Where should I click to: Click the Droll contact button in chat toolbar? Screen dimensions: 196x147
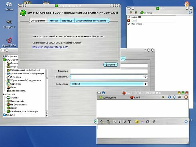135,97
